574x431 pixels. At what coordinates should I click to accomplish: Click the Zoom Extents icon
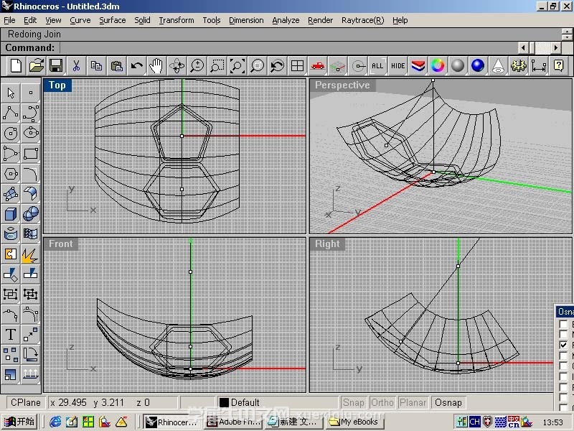click(x=237, y=66)
